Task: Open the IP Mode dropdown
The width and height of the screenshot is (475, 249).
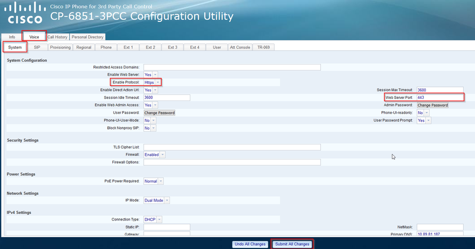Action: pyautogui.click(x=156, y=200)
